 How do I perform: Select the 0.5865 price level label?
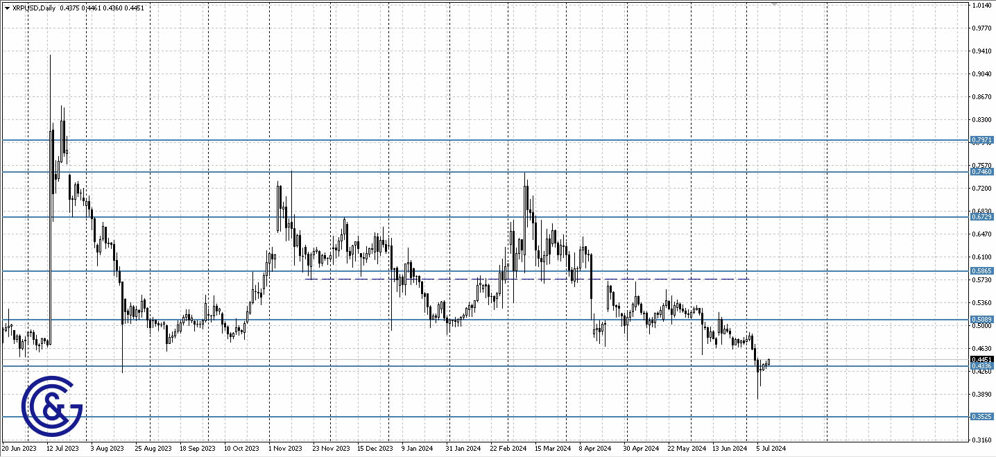click(x=981, y=271)
